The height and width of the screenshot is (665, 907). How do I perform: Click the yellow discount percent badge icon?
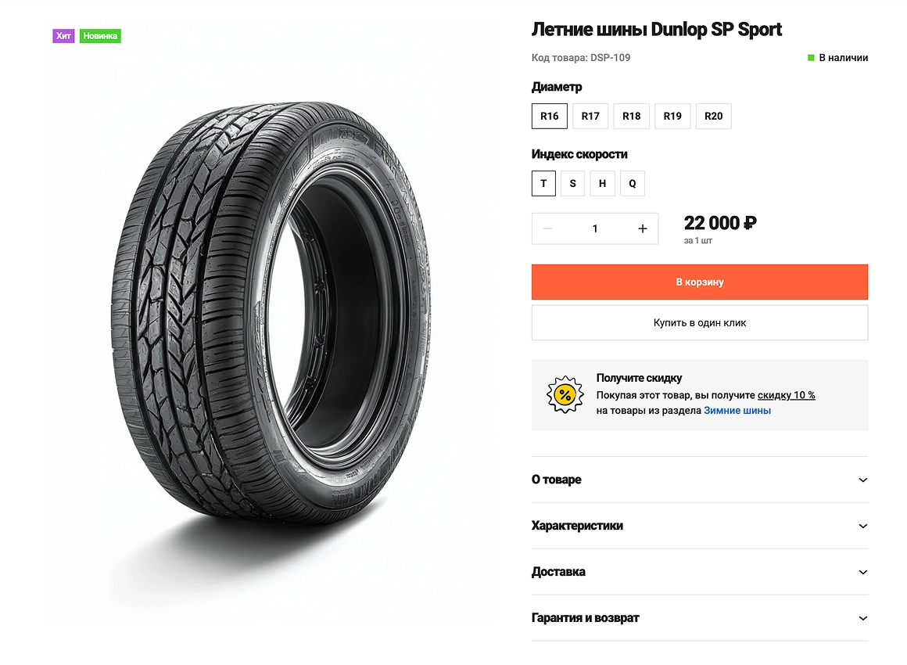[x=565, y=394]
